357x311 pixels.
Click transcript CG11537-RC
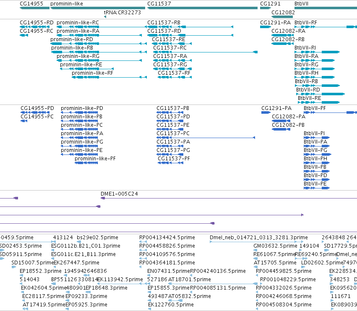click(x=170, y=48)
